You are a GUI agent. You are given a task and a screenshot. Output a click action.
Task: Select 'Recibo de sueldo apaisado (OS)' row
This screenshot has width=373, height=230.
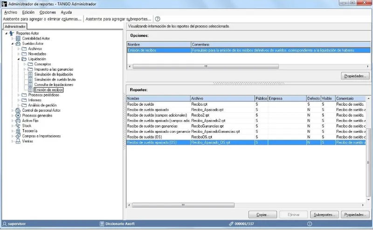click(x=246, y=142)
